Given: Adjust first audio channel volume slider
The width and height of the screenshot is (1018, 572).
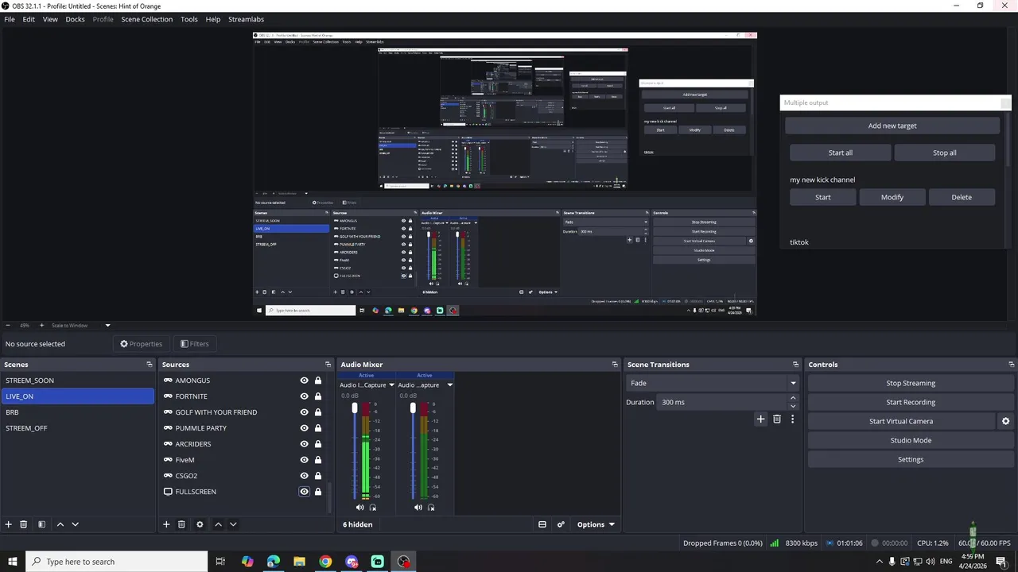Looking at the screenshot, I should click(x=355, y=408).
